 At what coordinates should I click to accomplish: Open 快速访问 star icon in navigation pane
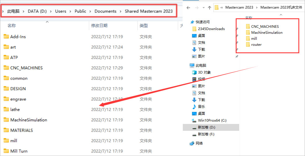(x=192, y=22)
